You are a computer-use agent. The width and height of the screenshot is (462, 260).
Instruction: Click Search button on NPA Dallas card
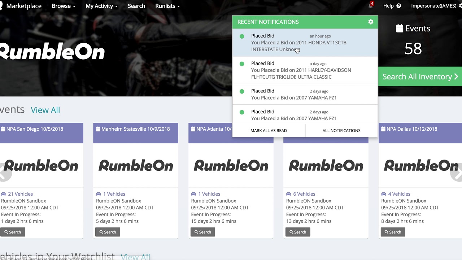[393, 232]
